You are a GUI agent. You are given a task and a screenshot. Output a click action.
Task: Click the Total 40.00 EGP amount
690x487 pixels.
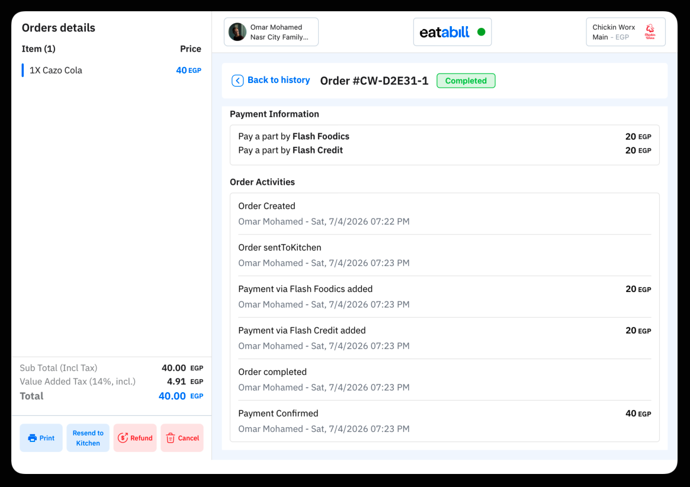(x=181, y=396)
